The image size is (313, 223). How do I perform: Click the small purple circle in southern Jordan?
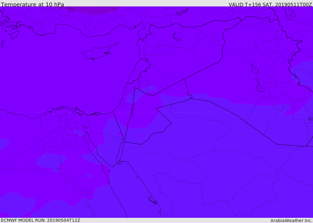[139, 136]
